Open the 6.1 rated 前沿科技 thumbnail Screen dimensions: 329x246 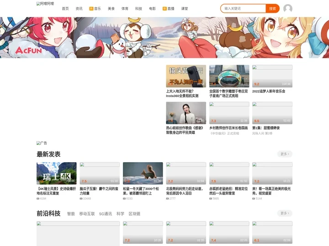coord(272,232)
